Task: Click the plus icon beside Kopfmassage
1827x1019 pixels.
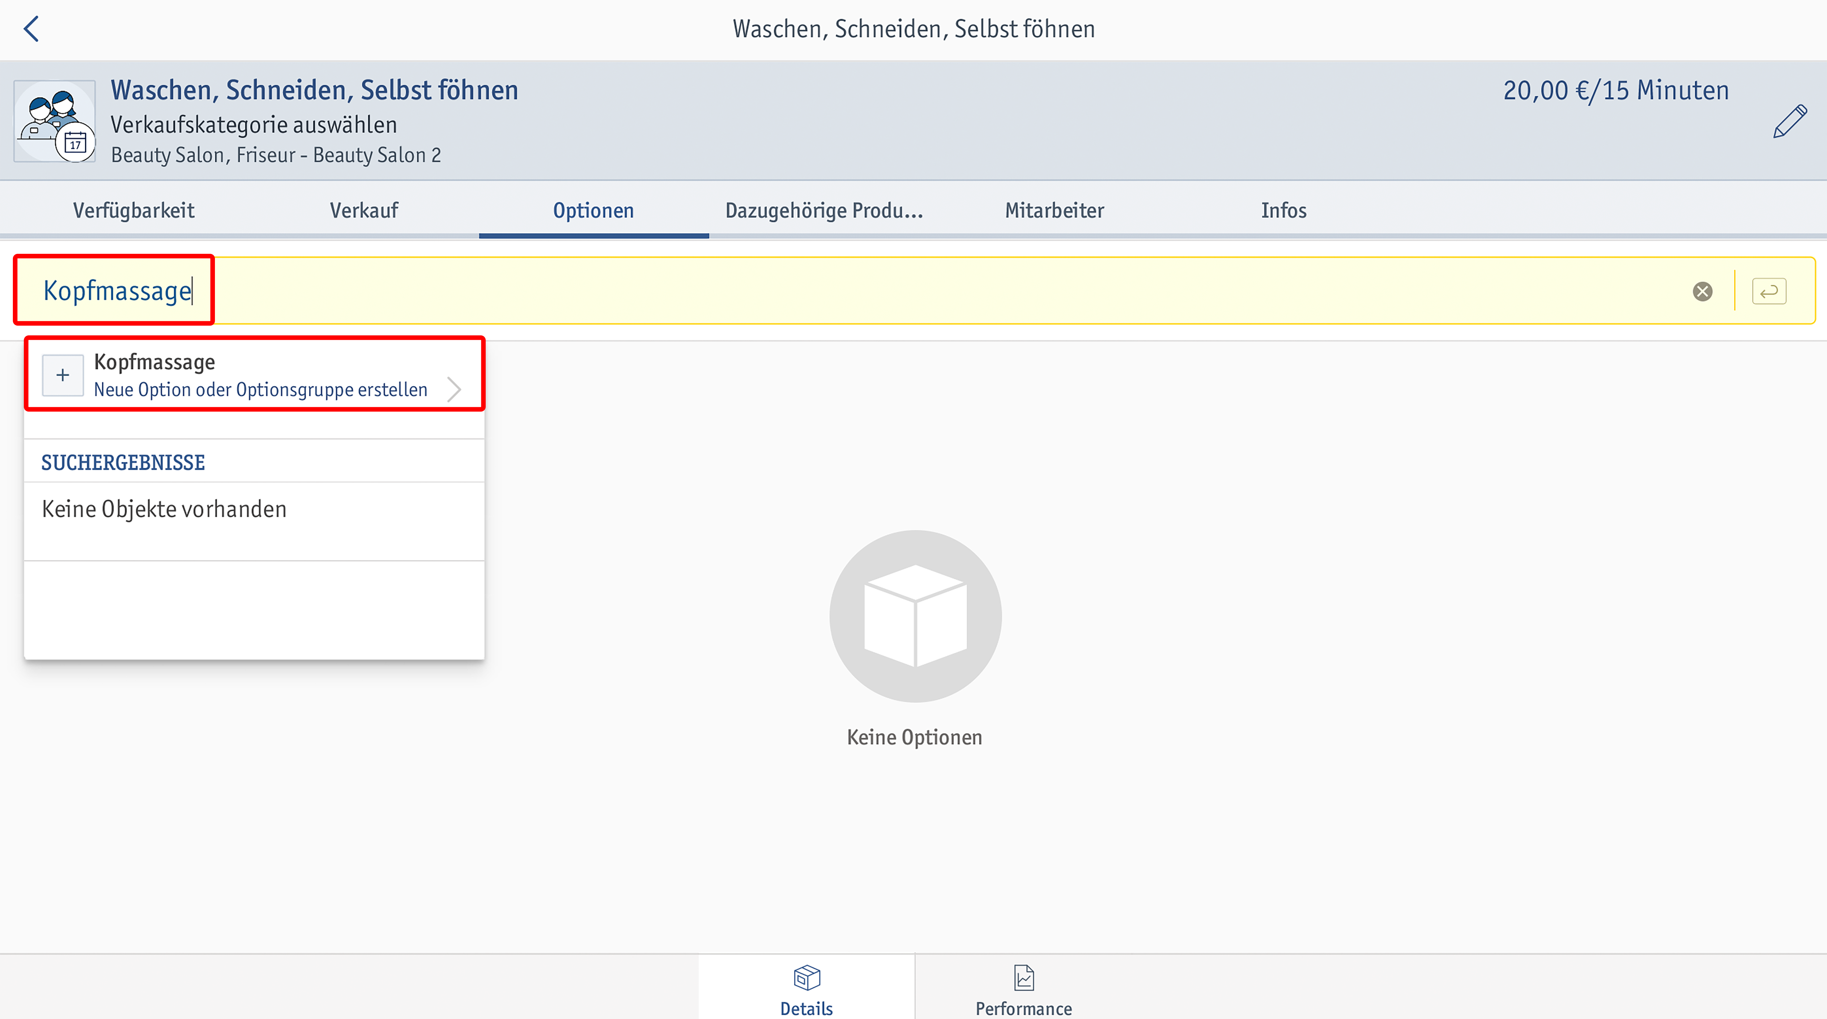Action: click(x=62, y=375)
